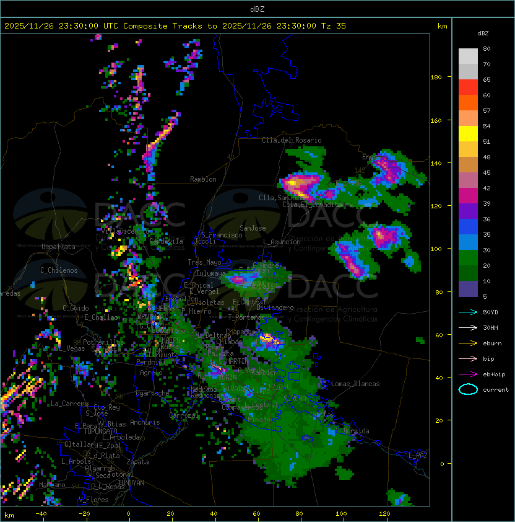This screenshot has width=515, height=522.
Task: Click the 'dBZ' label above the color scale
Action: [483, 33]
